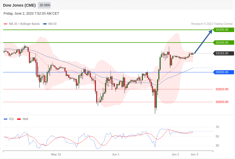Click the blue RSI legend swatch
The height and width of the screenshot is (159, 235).
coord(6,119)
